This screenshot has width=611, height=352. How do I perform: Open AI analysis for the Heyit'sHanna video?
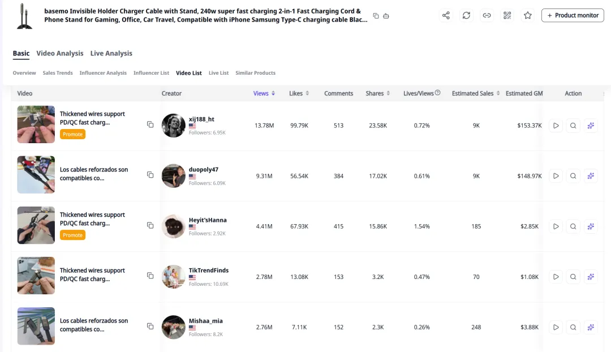coord(591,226)
